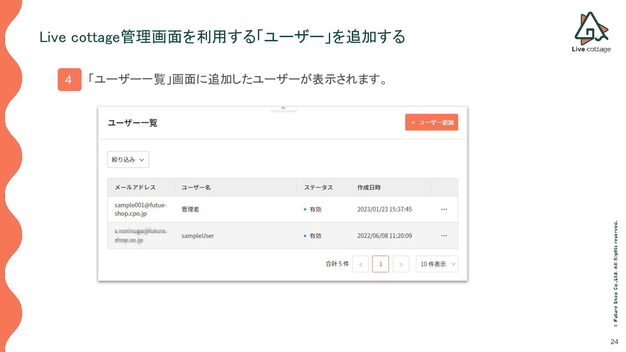Click the ユーザー追加 button
The height and width of the screenshot is (352, 626).
(x=431, y=122)
